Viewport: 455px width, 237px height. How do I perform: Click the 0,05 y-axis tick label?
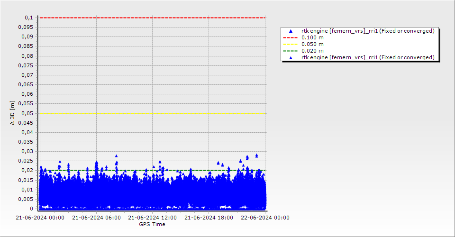[x=27, y=113]
